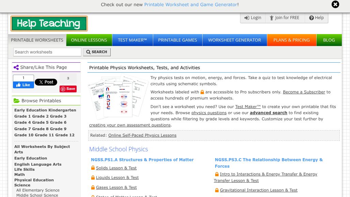Open Printable Worksheet and Game Generator link

point(191,5)
